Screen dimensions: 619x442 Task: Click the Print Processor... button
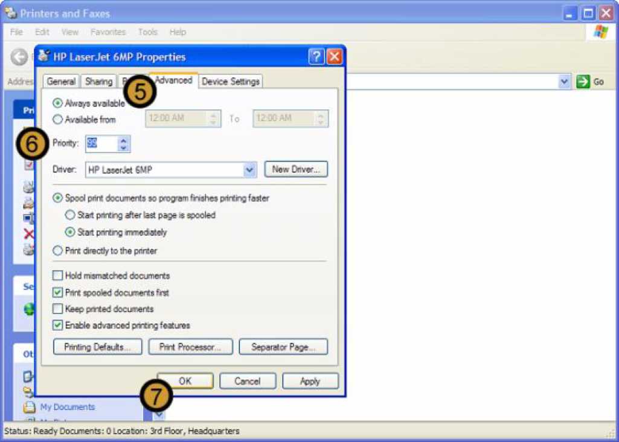(x=191, y=347)
